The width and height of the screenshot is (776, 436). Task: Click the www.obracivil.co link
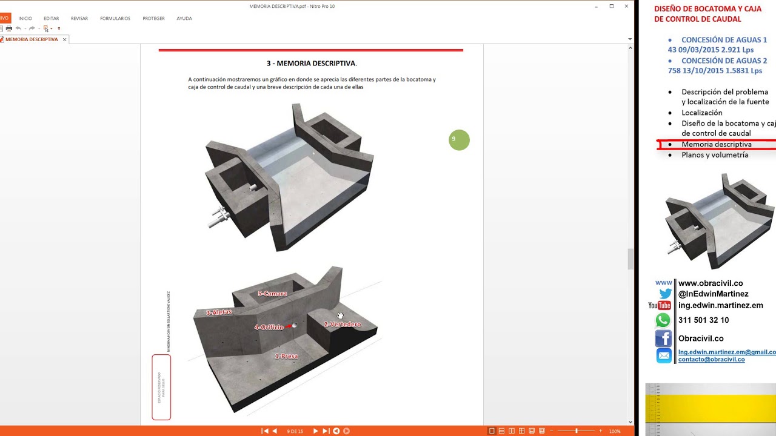click(x=711, y=283)
